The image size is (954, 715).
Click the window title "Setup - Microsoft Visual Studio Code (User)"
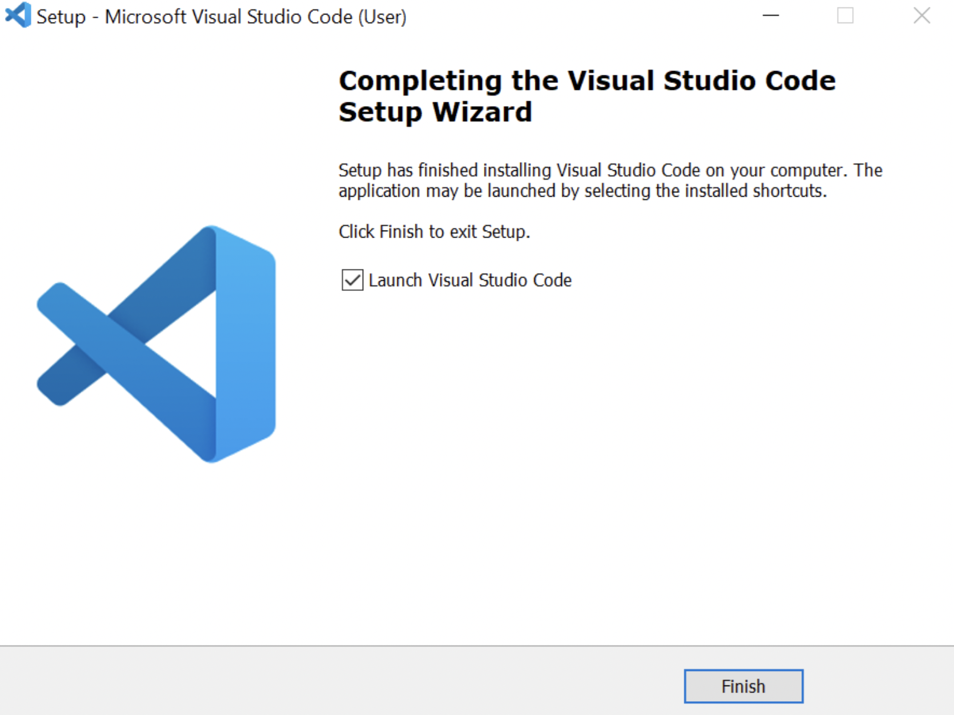[221, 17]
